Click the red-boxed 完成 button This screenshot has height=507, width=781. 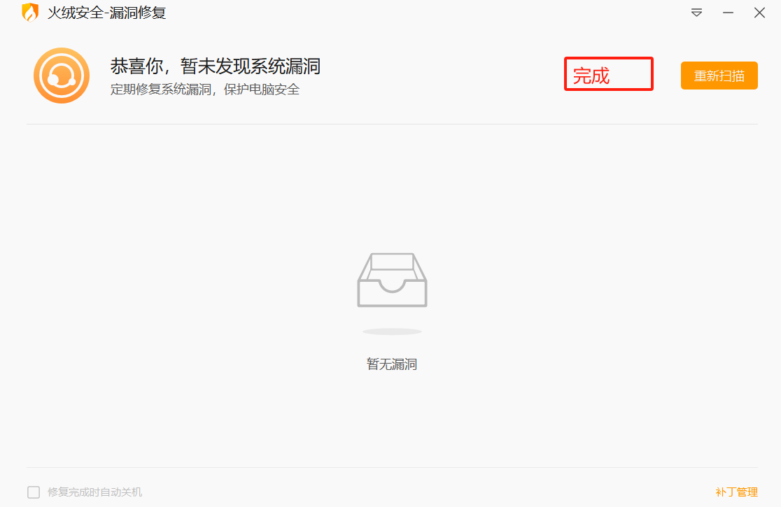(x=608, y=74)
